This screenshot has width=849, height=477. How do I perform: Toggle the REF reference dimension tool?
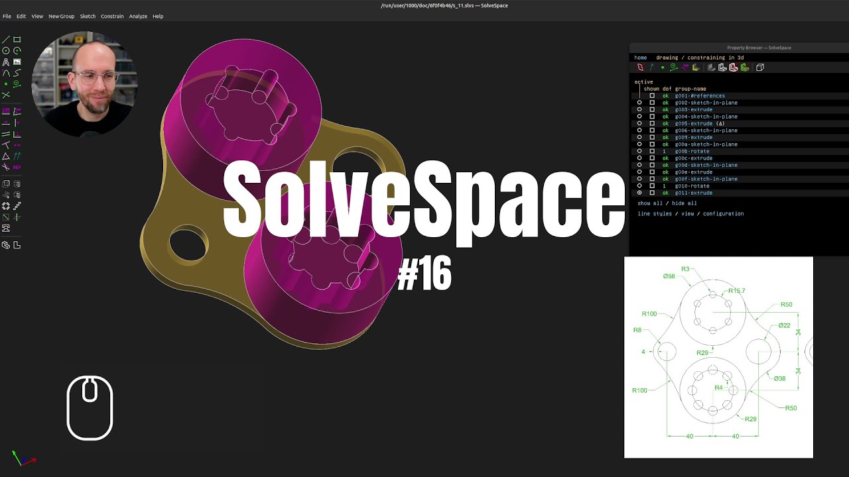click(x=17, y=167)
